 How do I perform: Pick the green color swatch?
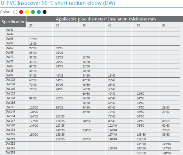coord(33,12)
